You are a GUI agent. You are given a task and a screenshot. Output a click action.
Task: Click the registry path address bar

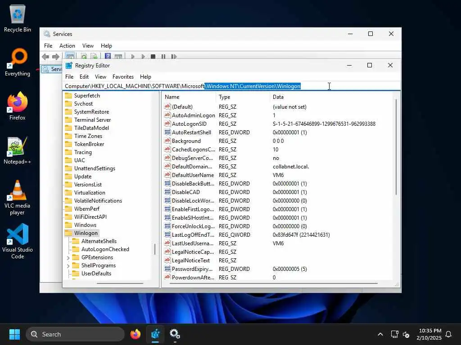click(232, 86)
